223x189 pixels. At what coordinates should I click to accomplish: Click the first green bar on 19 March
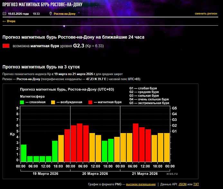point(23,153)
